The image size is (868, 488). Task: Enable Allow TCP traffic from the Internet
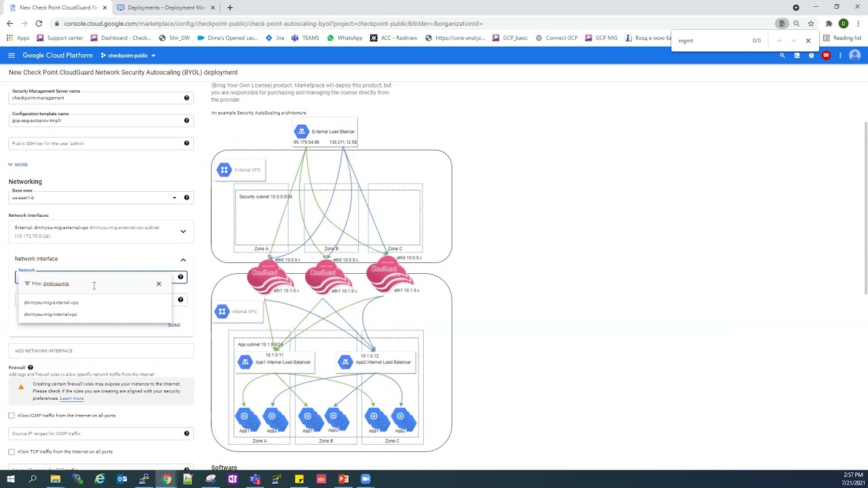click(12, 451)
